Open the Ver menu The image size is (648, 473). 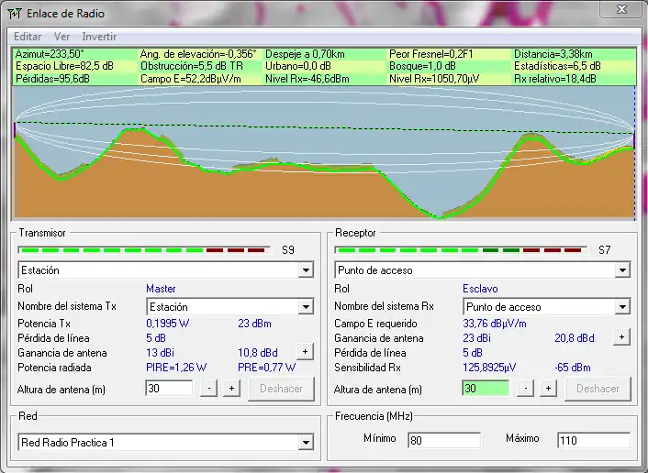coord(61,37)
